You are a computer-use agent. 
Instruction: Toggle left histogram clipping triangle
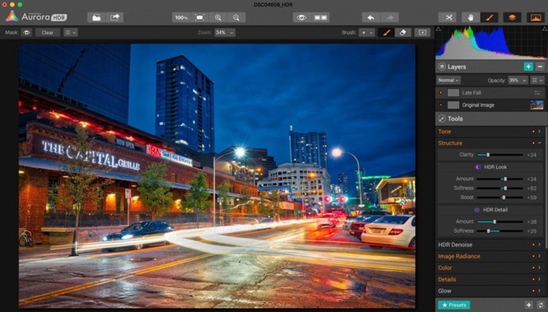(438, 29)
